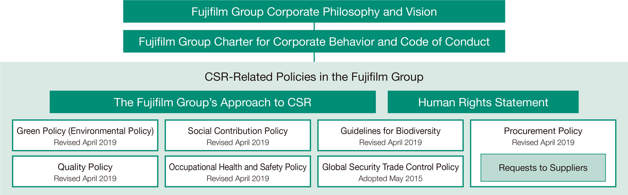Screen dimensions: 628x195
Task: Select Guidelines for Biodiversity box
Action: click(391, 135)
